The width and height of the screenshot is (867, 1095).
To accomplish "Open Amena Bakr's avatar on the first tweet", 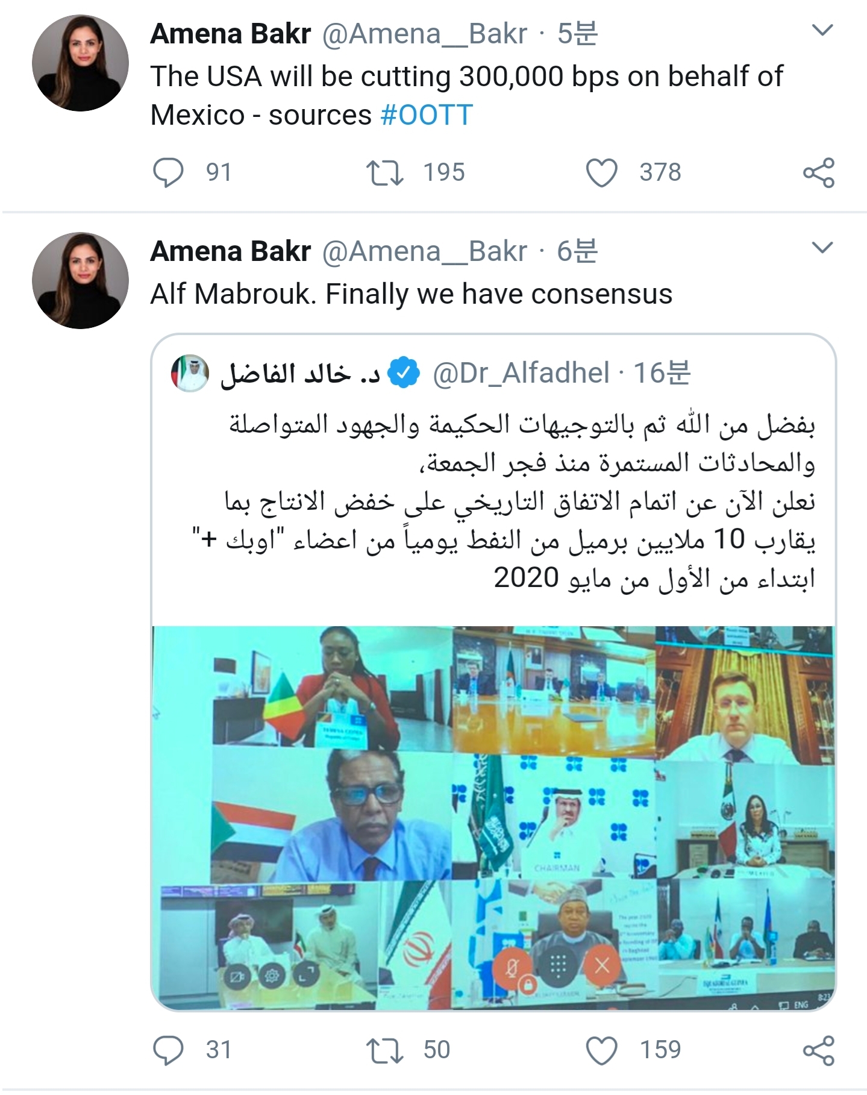I will click(x=80, y=63).
